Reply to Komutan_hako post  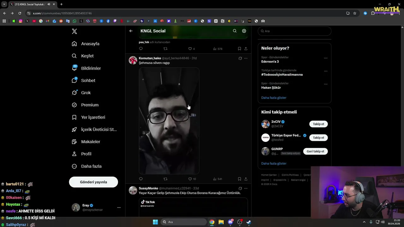point(141,179)
